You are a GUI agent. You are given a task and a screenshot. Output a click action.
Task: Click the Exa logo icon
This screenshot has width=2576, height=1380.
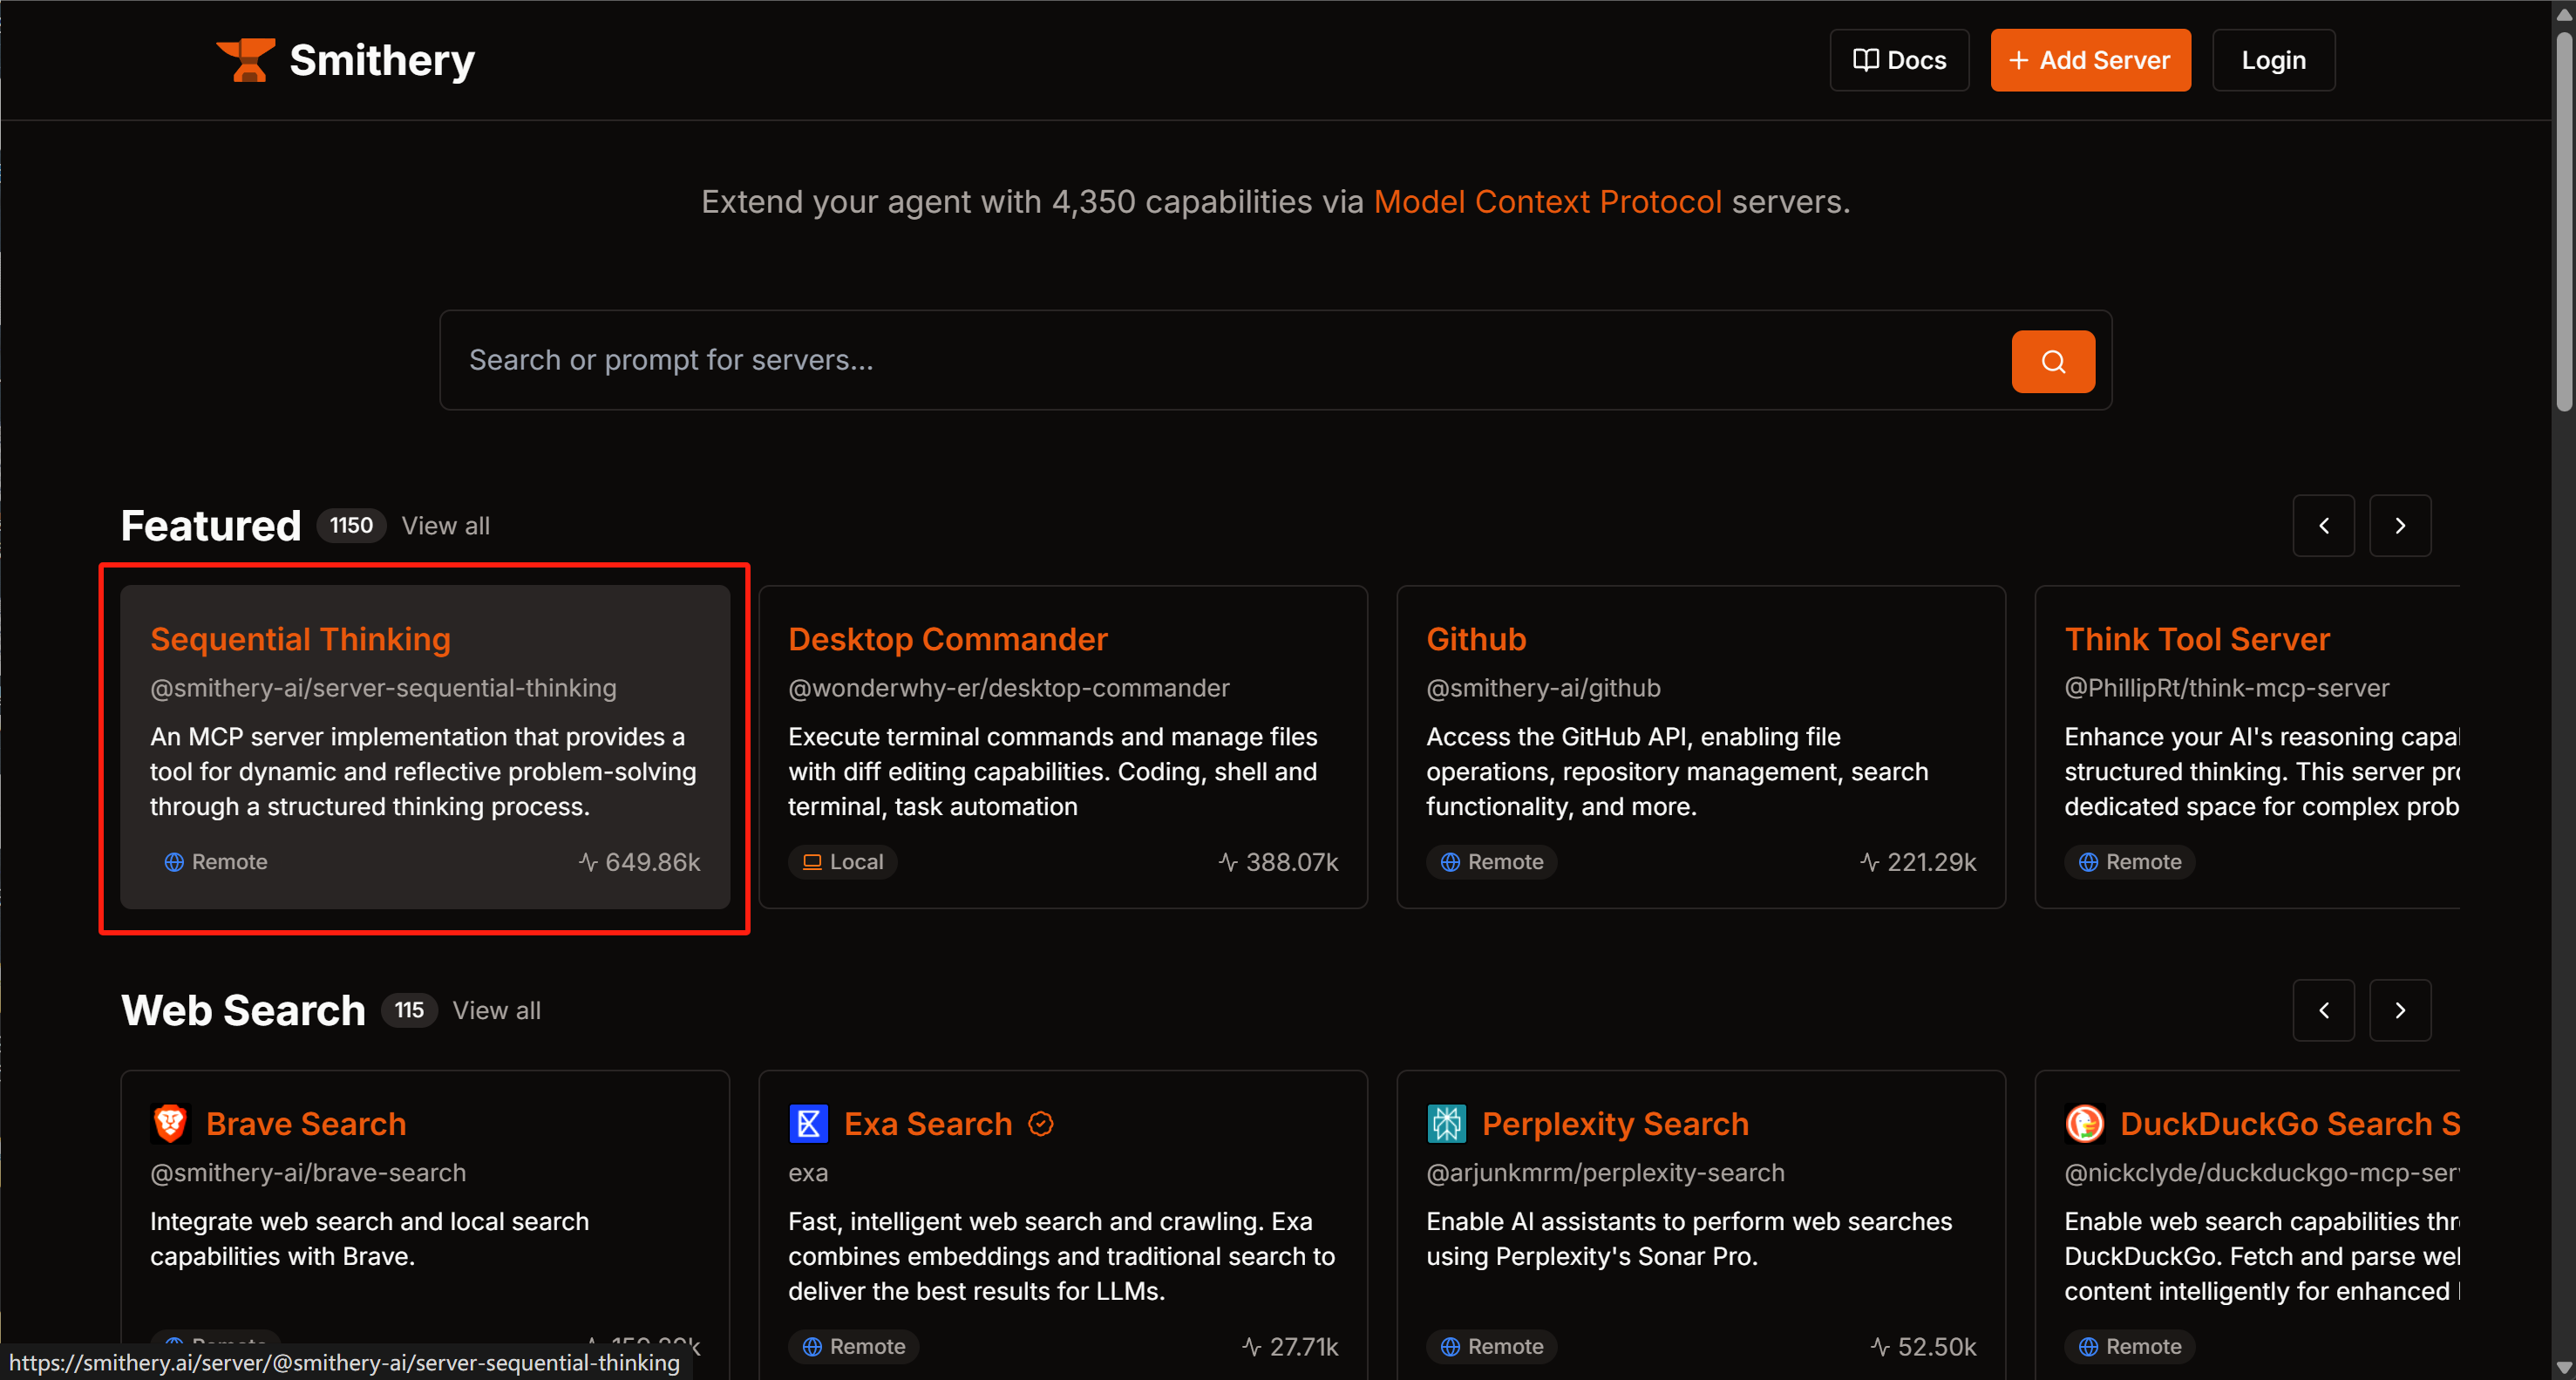coord(808,1124)
